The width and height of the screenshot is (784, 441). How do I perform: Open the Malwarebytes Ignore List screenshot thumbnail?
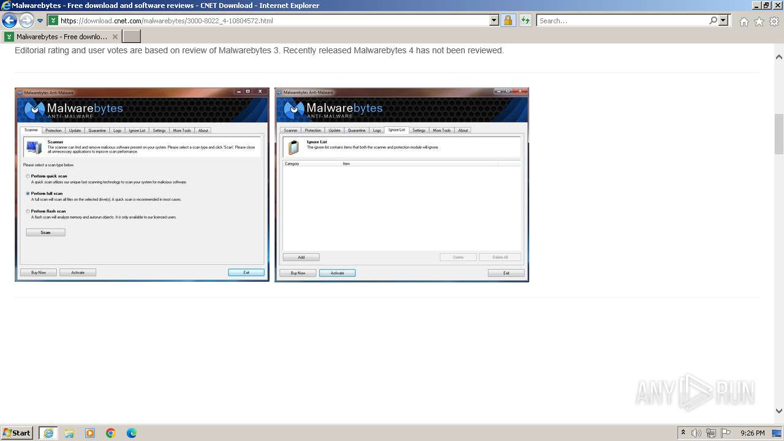pyautogui.click(x=402, y=184)
